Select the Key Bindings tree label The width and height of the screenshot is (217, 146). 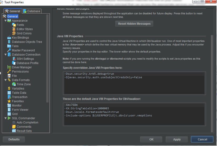coord(20,38)
